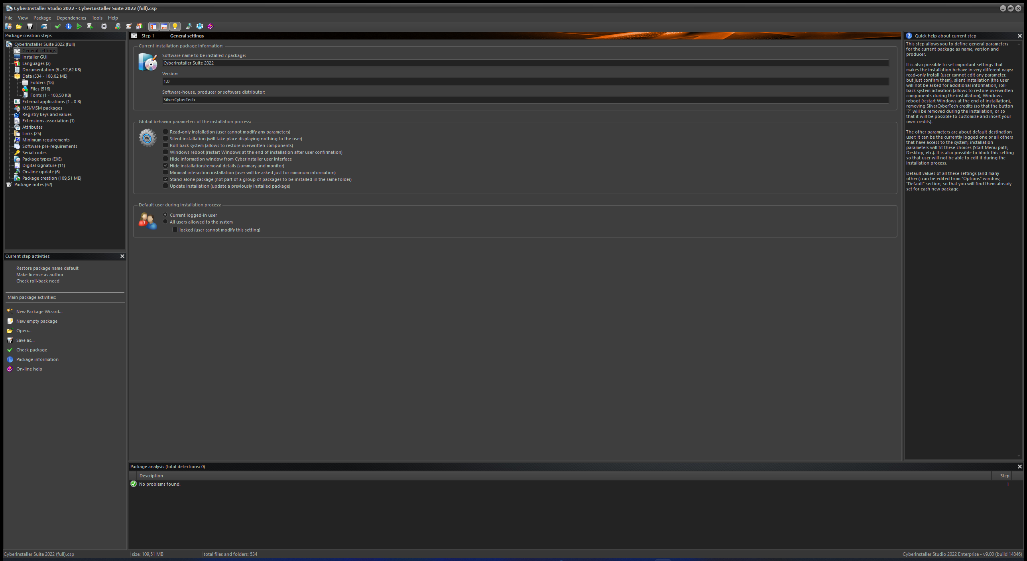This screenshot has width=1027, height=561.
Task: Click the Software name input field
Action: pyautogui.click(x=525, y=63)
